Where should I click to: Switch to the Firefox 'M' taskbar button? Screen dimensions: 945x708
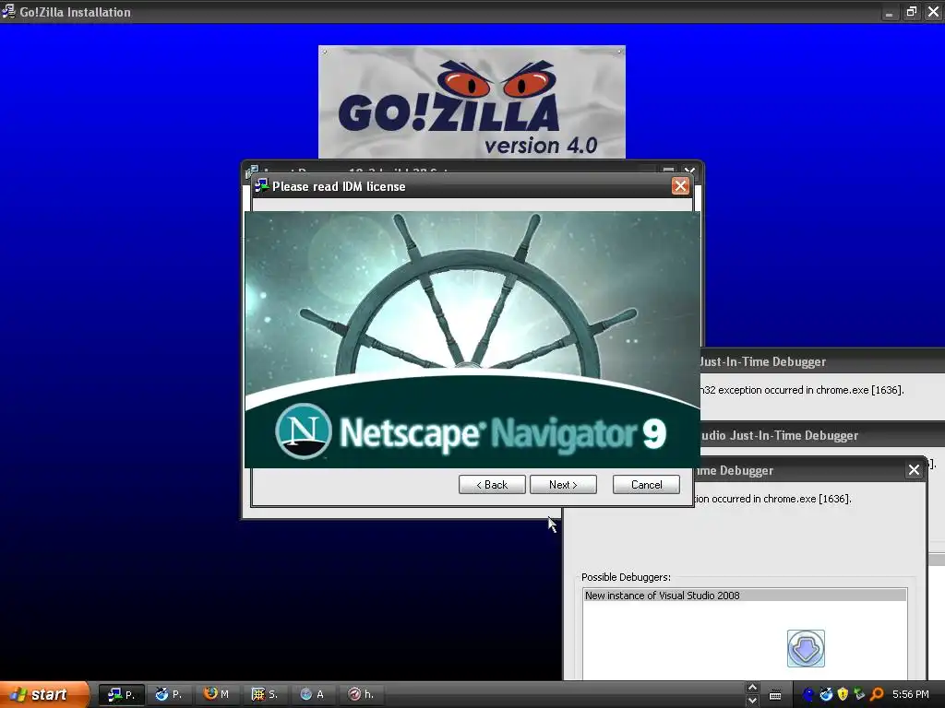(216, 694)
